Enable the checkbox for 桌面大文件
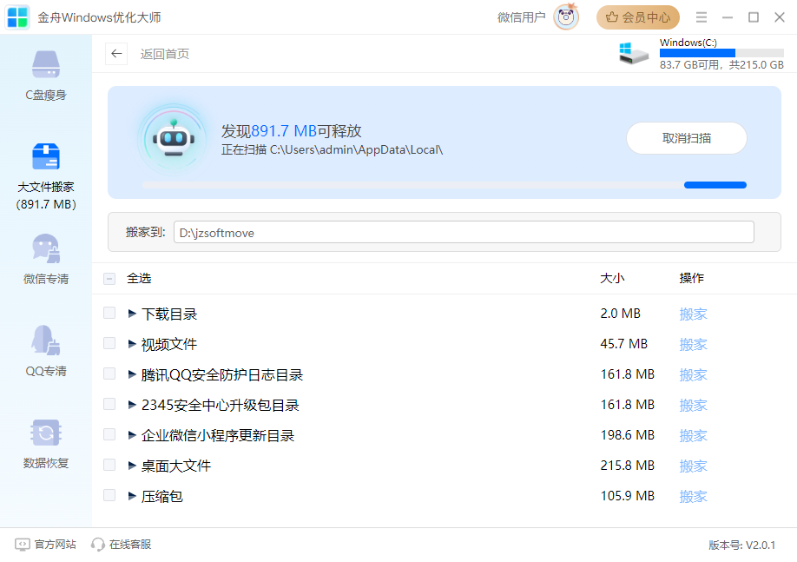 tap(109, 465)
